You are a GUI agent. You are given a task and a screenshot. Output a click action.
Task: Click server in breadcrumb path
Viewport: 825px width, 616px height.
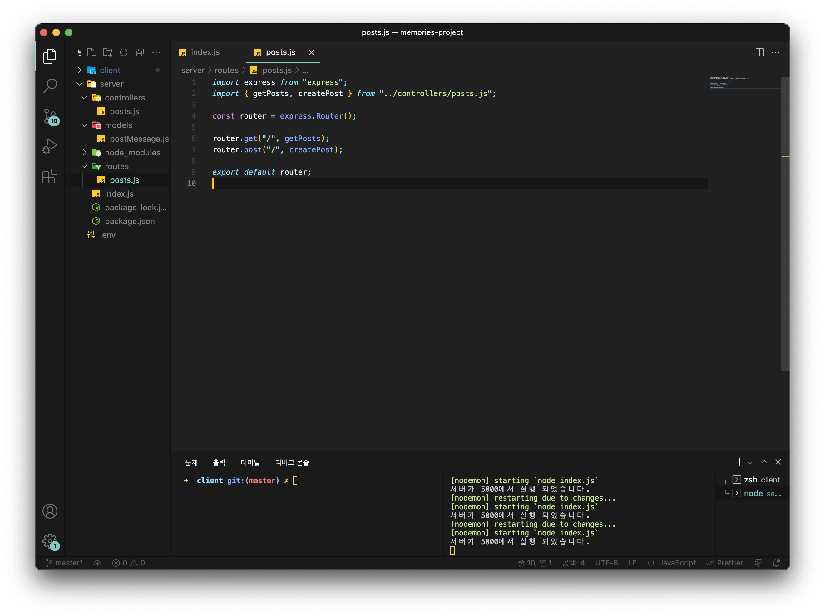[193, 70]
